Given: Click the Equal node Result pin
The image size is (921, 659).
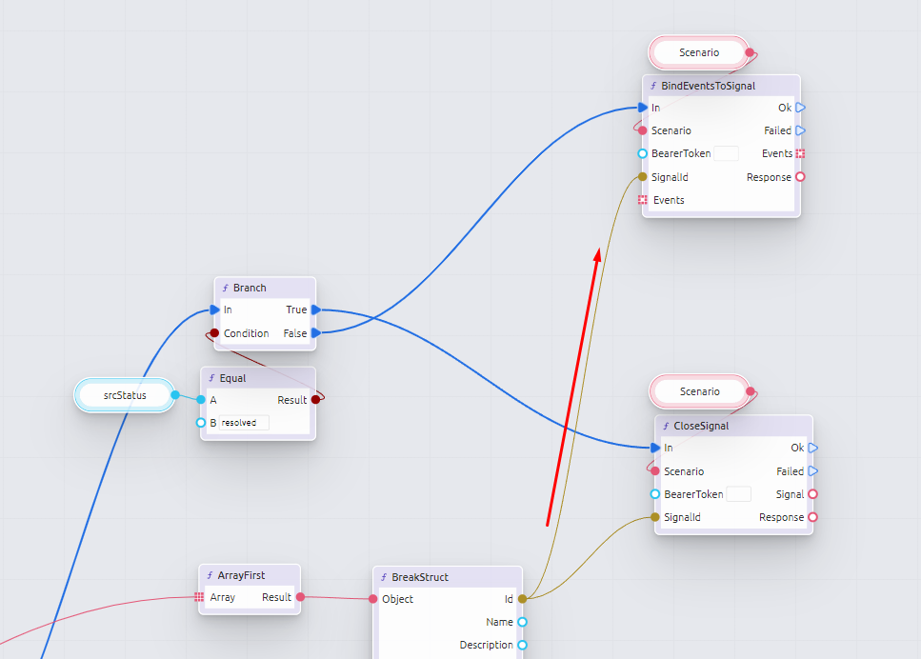Looking at the screenshot, I should pos(315,400).
